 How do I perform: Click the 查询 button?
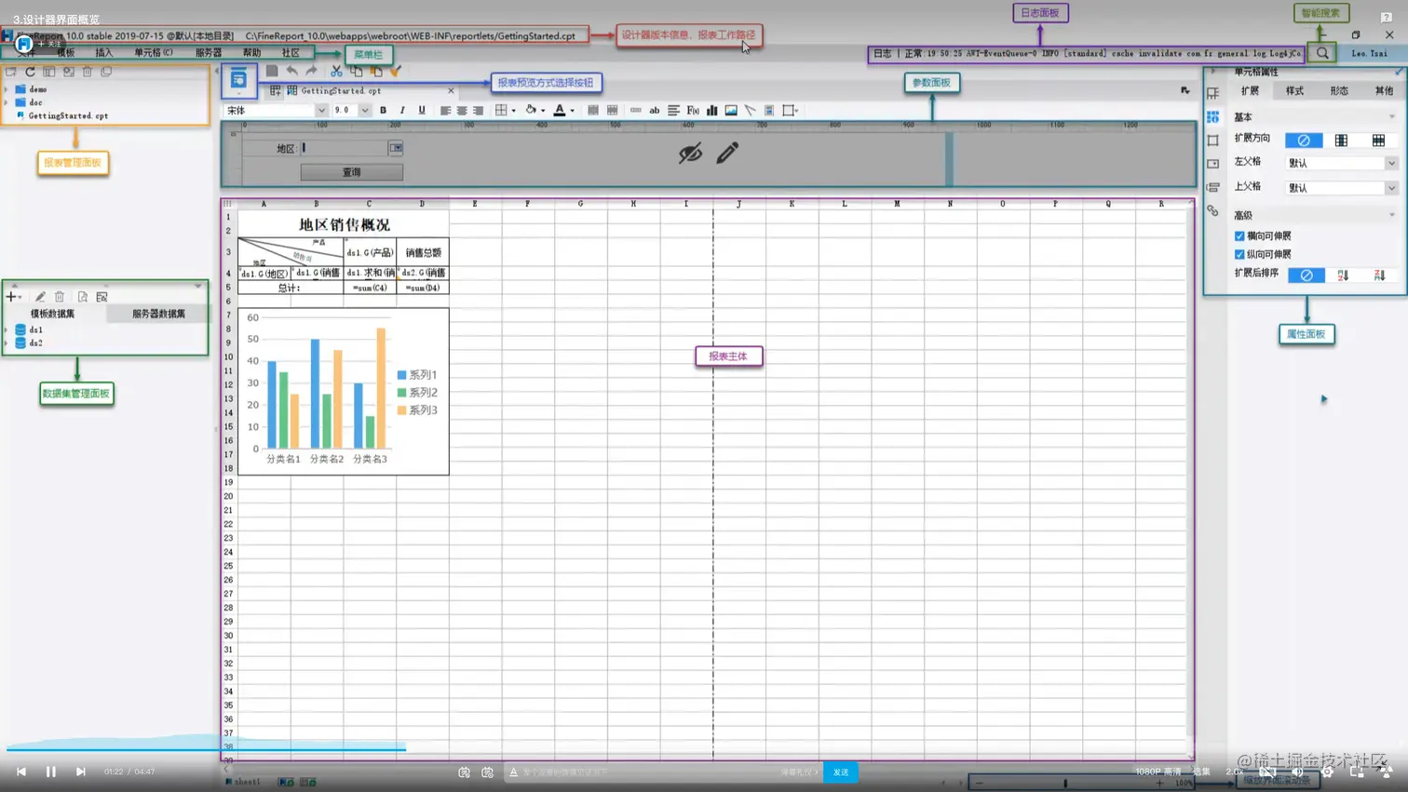tap(352, 172)
